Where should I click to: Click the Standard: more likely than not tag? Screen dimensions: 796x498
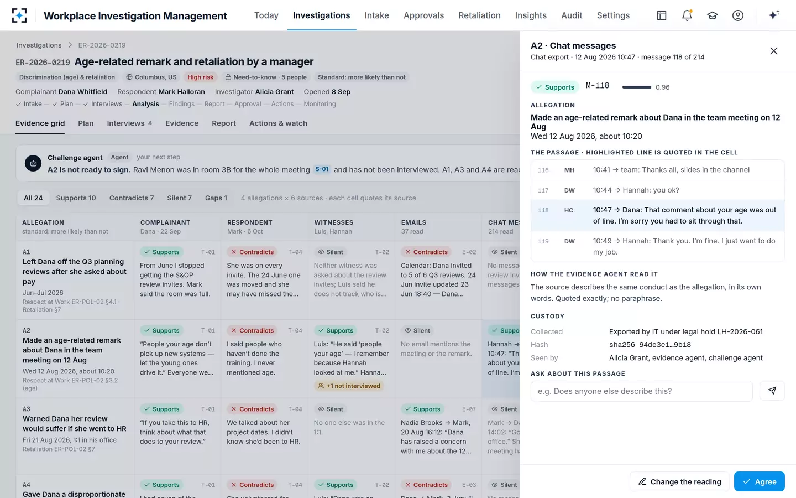362,77
